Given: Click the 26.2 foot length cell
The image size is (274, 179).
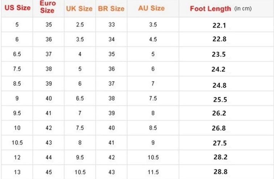Looking at the screenshot, I should (x=219, y=113).
